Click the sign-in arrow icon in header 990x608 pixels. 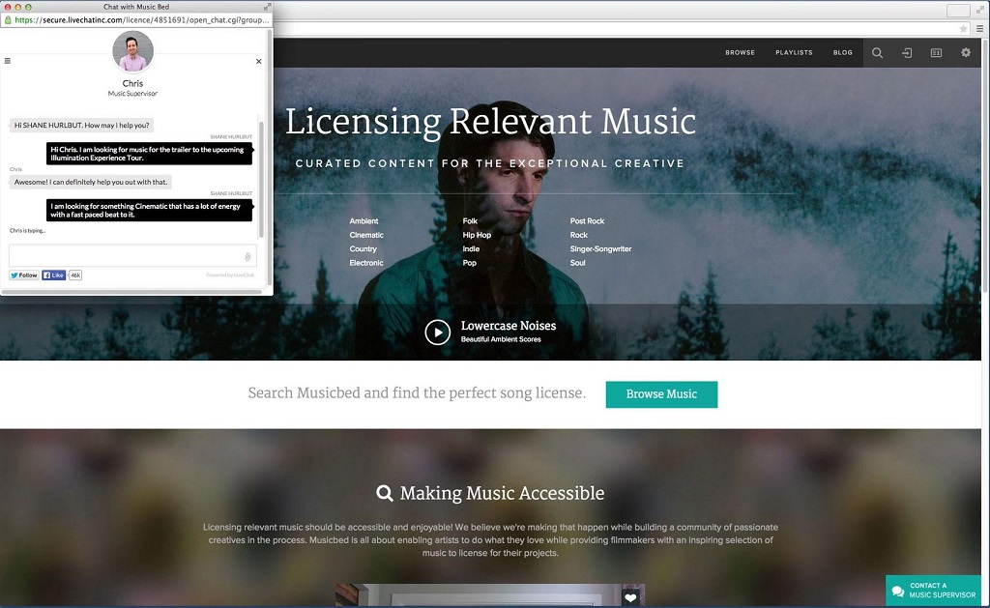(907, 53)
